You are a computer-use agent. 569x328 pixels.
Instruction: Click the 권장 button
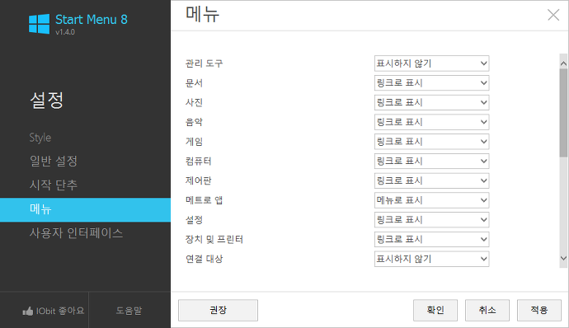[x=218, y=310]
